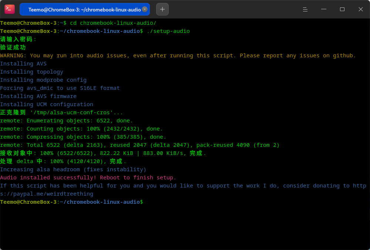Click "remote: Compressing objects" line
The height and width of the screenshot is (250, 370).
click(x=83, y=137)
